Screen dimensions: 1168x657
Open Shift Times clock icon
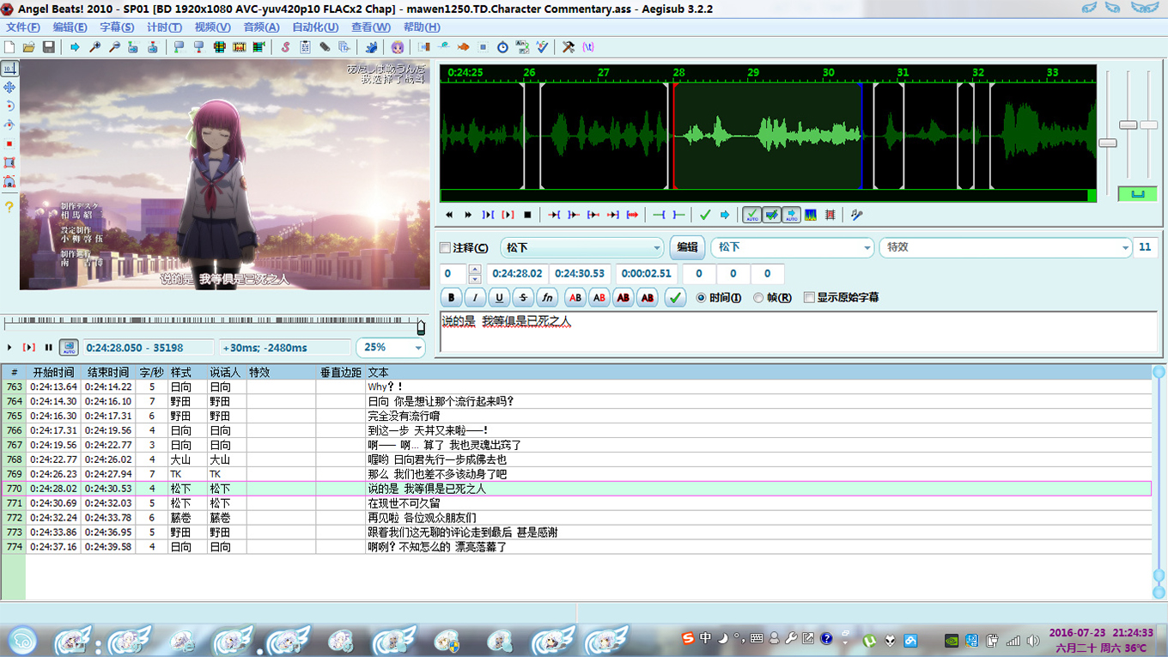pos(502,47)
